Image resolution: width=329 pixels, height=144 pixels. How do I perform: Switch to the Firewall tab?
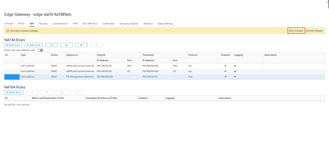click(9, 23)
